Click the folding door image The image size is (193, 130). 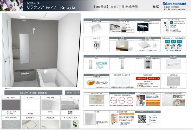[x=91, y=64]
